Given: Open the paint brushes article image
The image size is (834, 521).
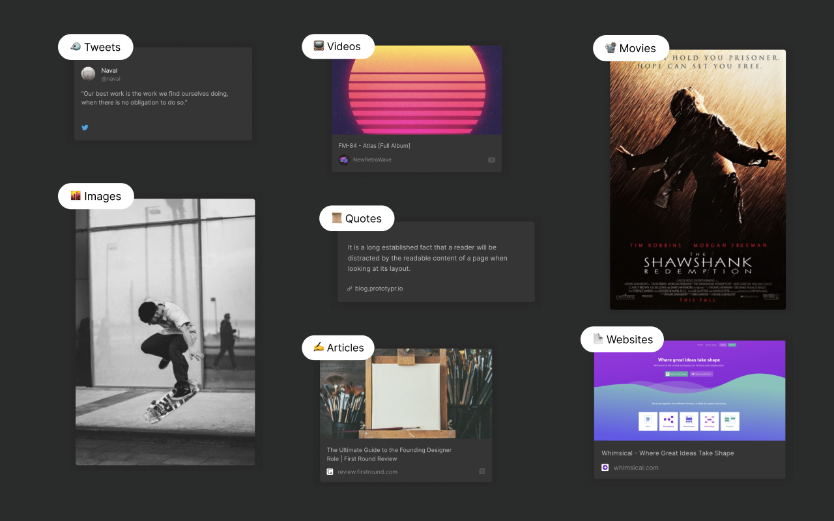Looking at the screenshot, I should pos(406,393).
